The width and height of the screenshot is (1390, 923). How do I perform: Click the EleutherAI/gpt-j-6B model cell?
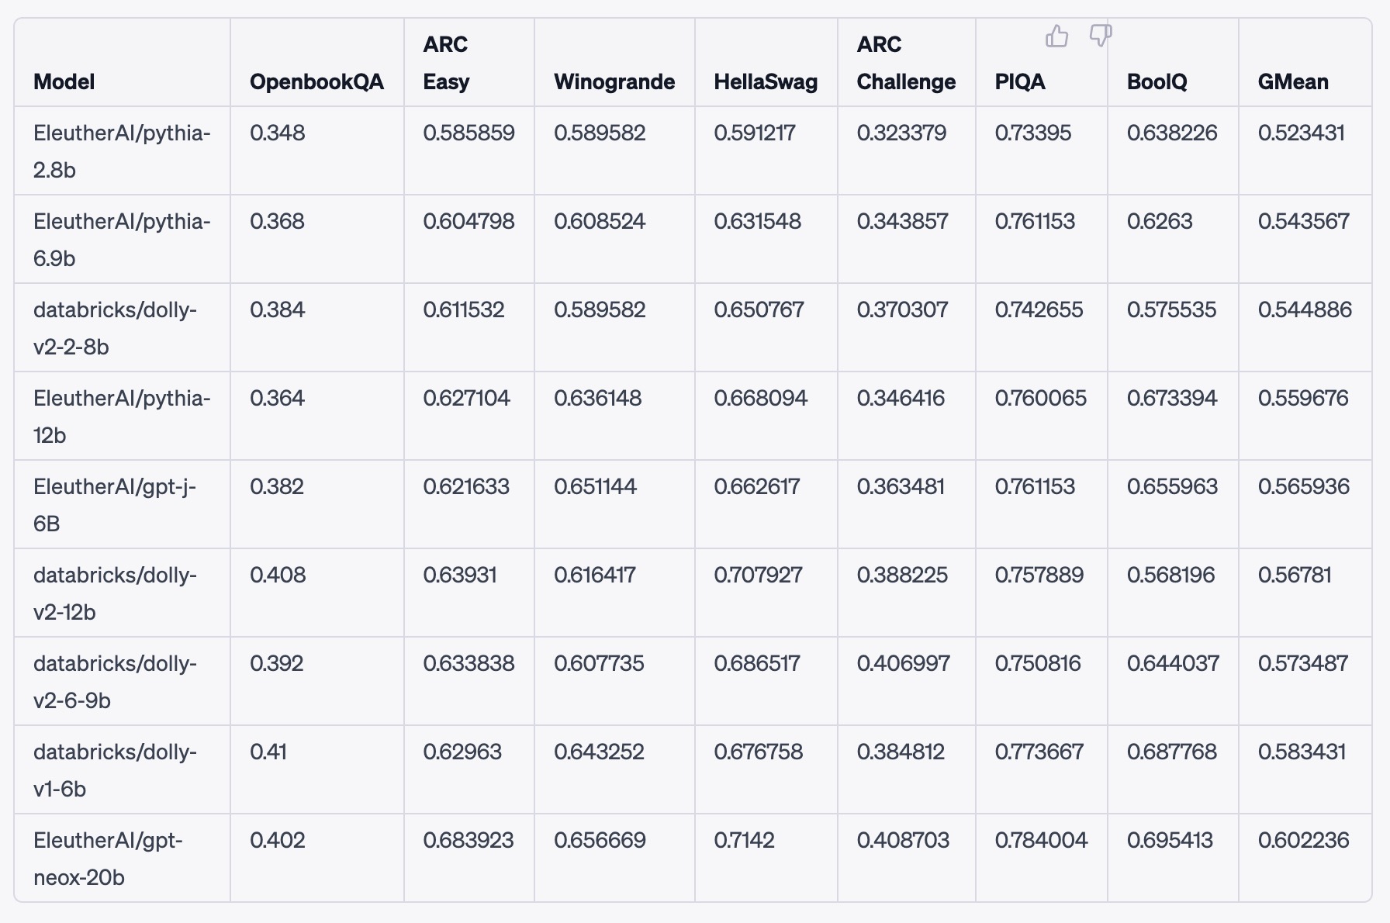tap(115, 505)
